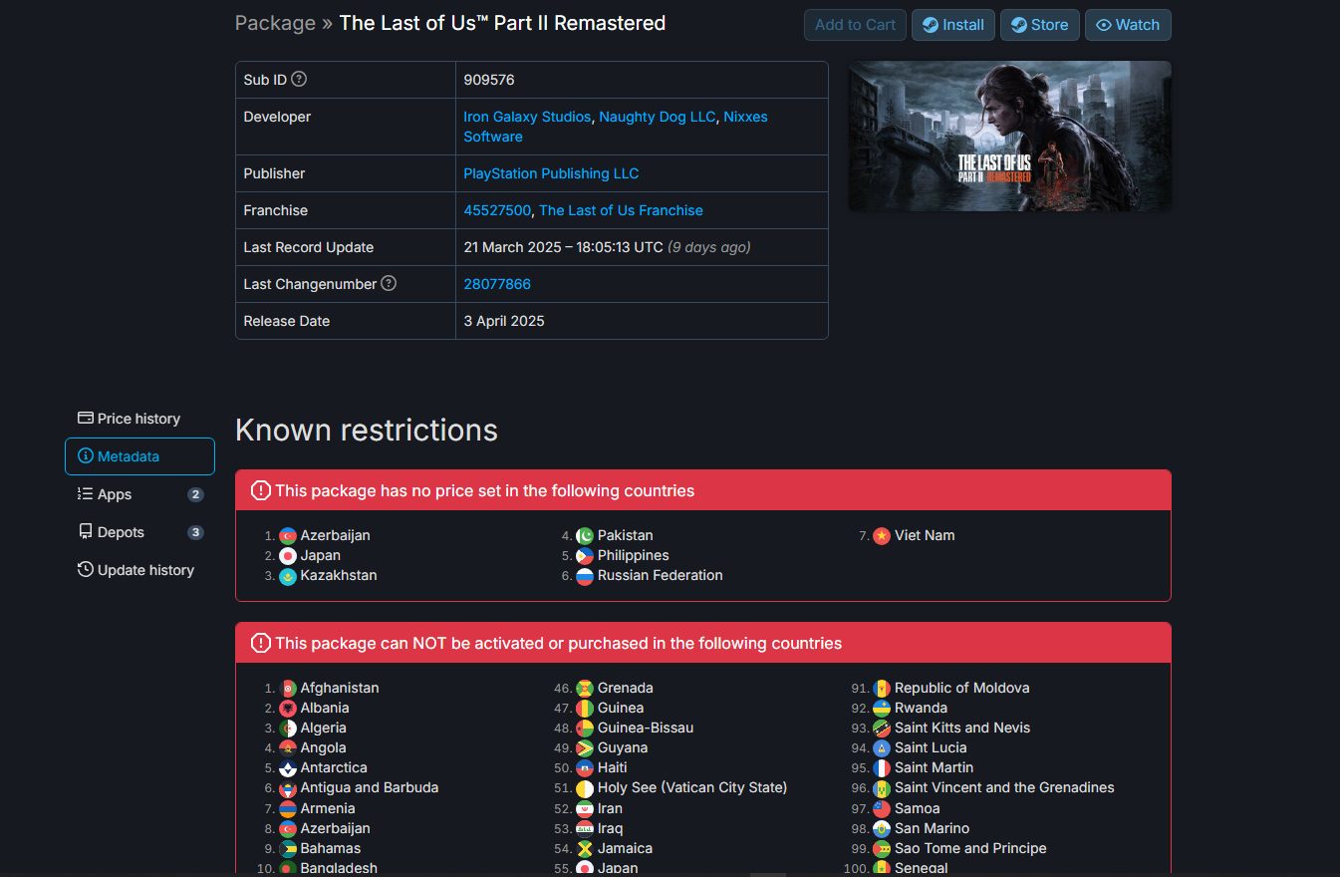Open Iron Galaxy Studios developer link

coord(527,117)
